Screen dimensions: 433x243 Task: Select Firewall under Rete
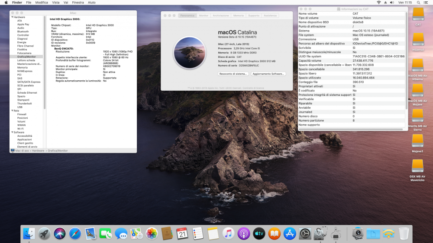[22, 114]
